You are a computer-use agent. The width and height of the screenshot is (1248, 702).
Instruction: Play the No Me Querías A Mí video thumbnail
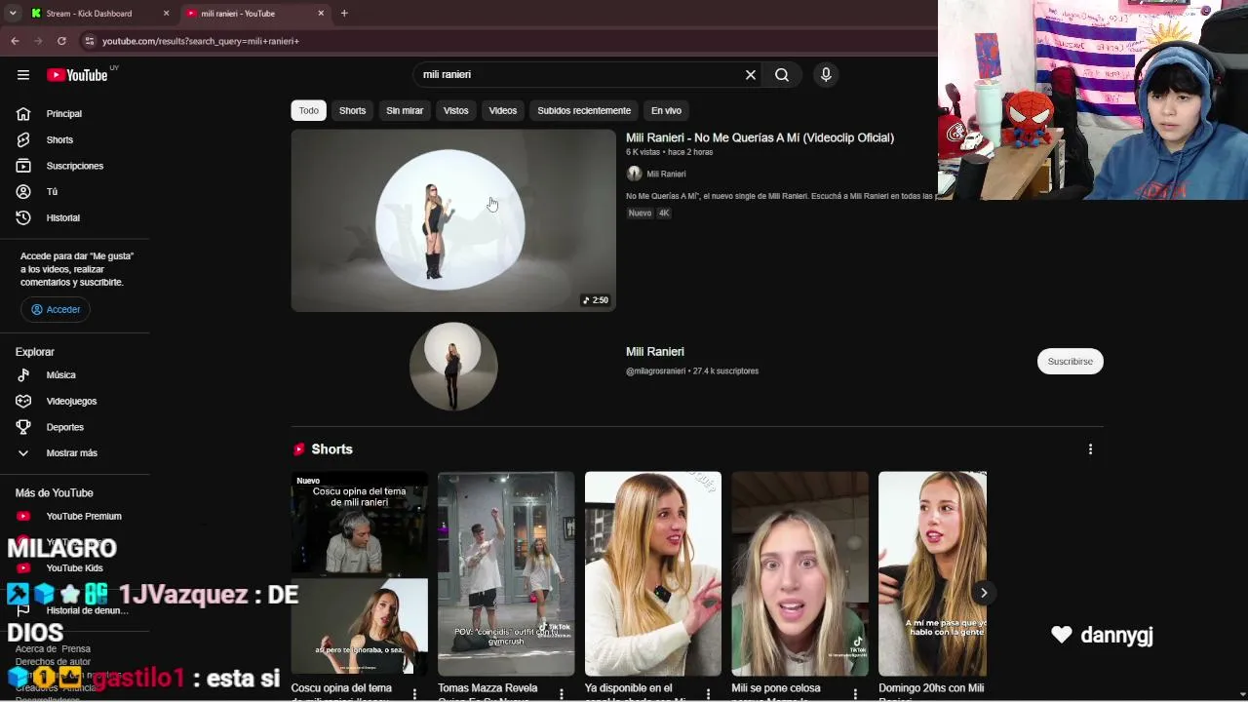coord(453,220)
